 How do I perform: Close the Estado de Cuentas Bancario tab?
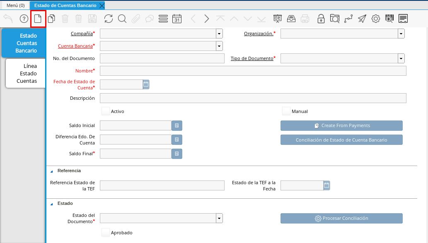click(x=102, y=5)
